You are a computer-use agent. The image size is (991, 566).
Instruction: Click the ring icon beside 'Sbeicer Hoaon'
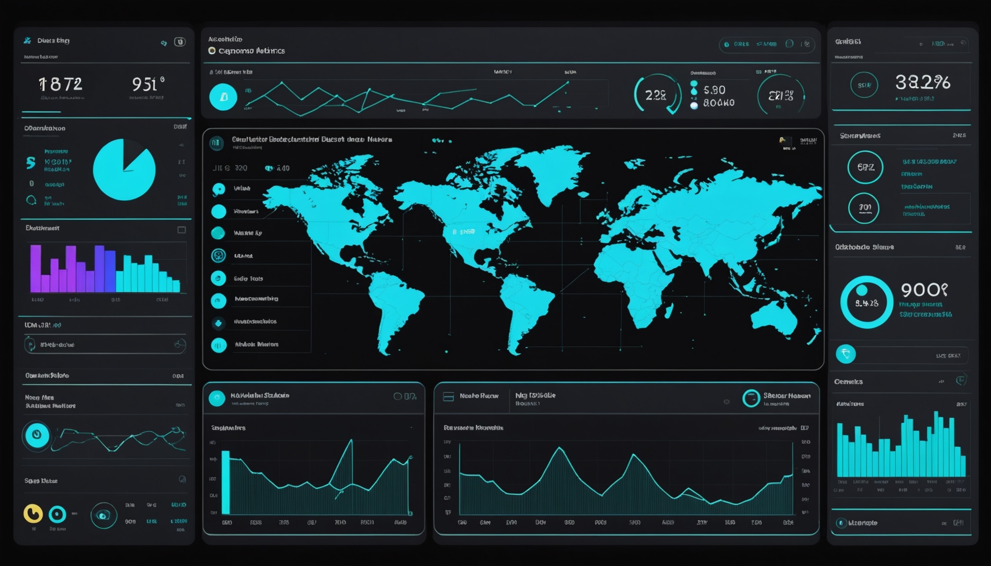pos(751,398)
